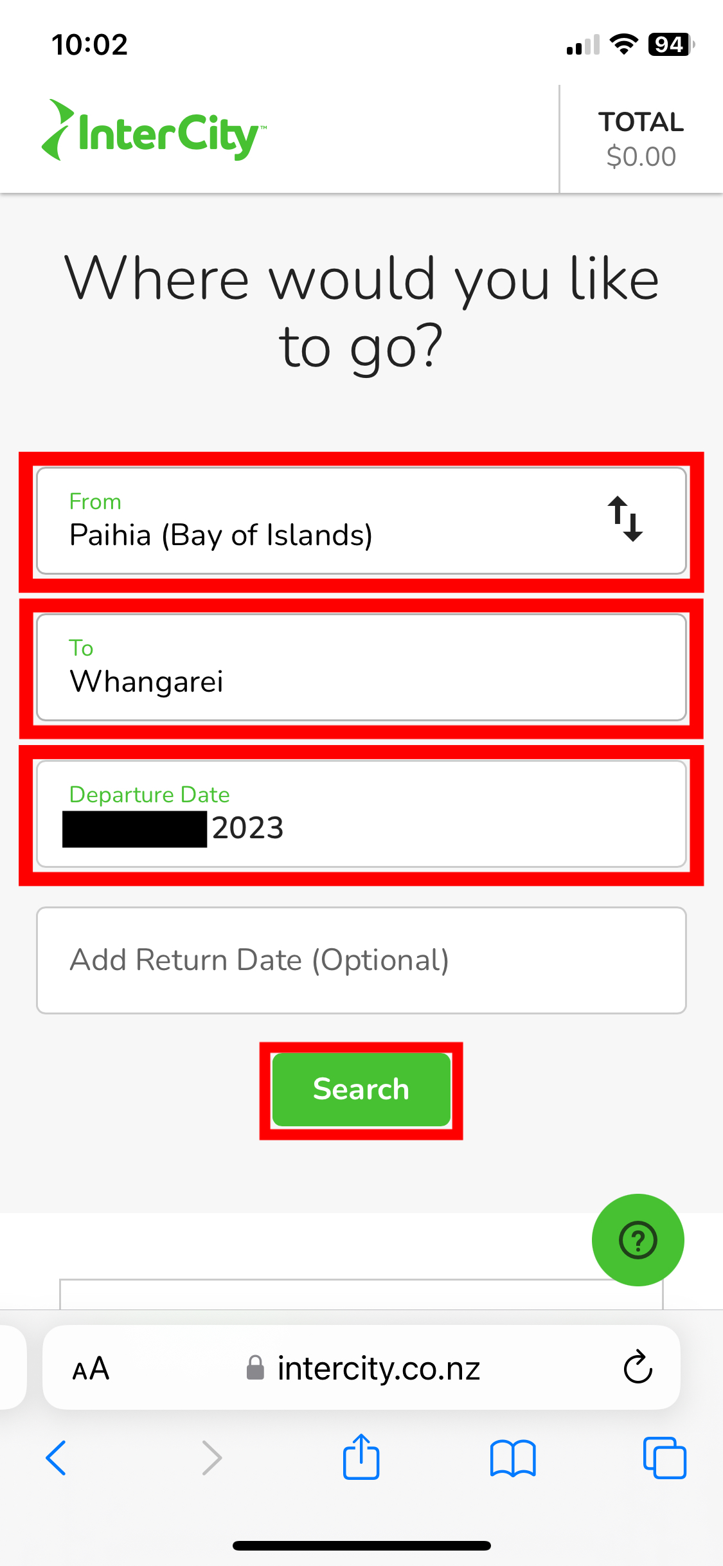Tap Safari reload page icon
The height and width of the screenshot is (1566, 723).
[638, 1367]
